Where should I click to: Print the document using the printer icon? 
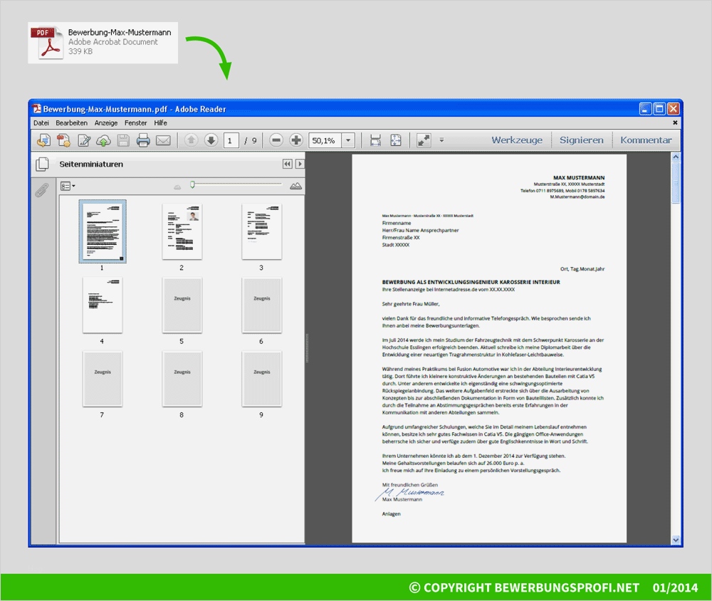142,140
